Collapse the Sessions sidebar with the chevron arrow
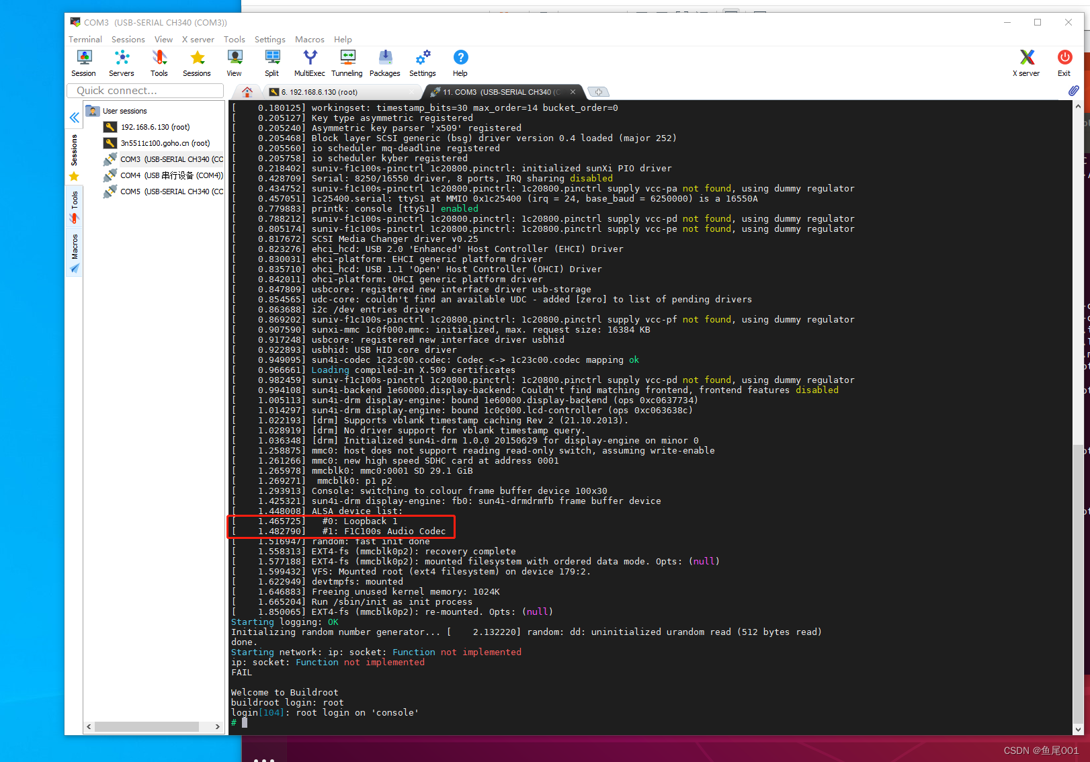This screenshot has height=762, width=1090. click(74, 117)
